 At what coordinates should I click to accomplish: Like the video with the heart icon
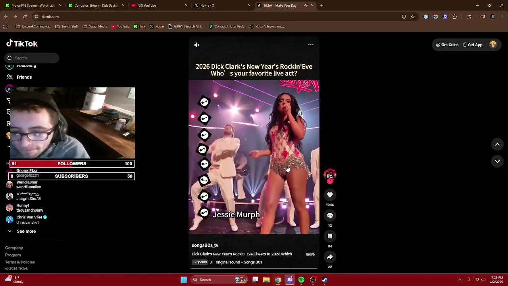click(x=330, y=195)
